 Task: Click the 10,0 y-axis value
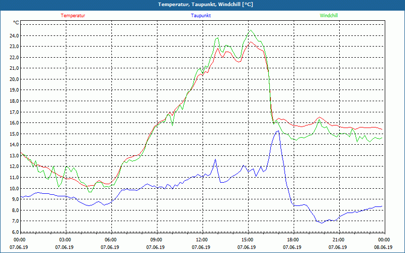tap(15, 188)
